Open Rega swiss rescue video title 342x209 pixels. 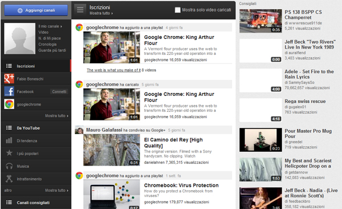click(305, 101)
